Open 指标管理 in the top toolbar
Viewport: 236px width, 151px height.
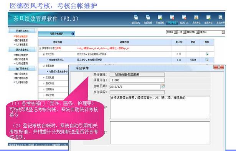(148, 19)
